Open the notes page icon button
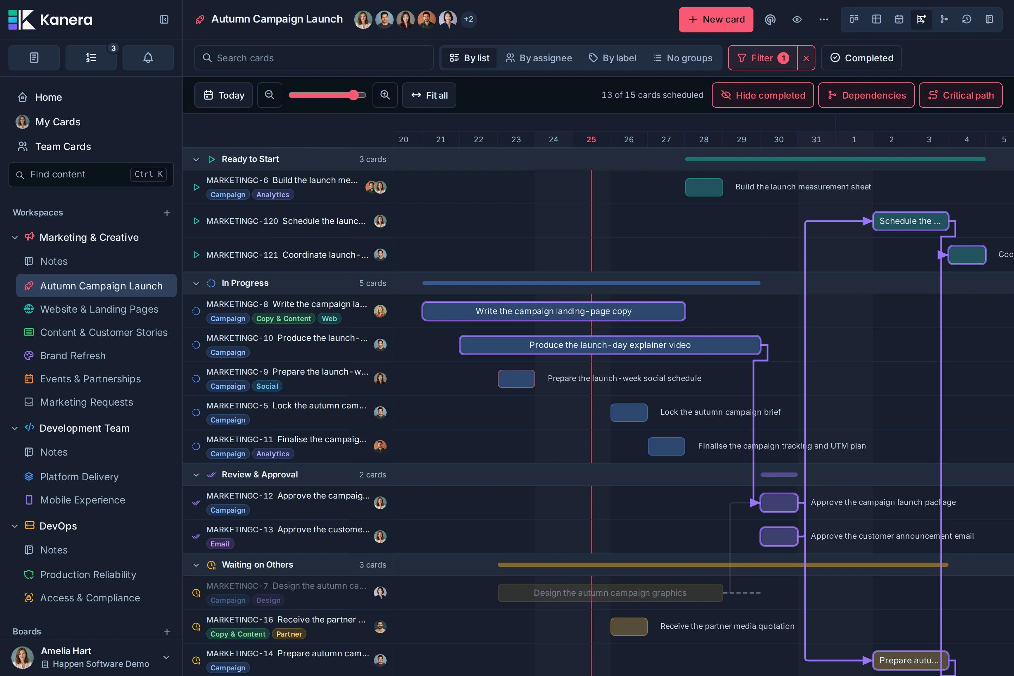Viewport: 1014px width, 676px height. tap(34, 58)
